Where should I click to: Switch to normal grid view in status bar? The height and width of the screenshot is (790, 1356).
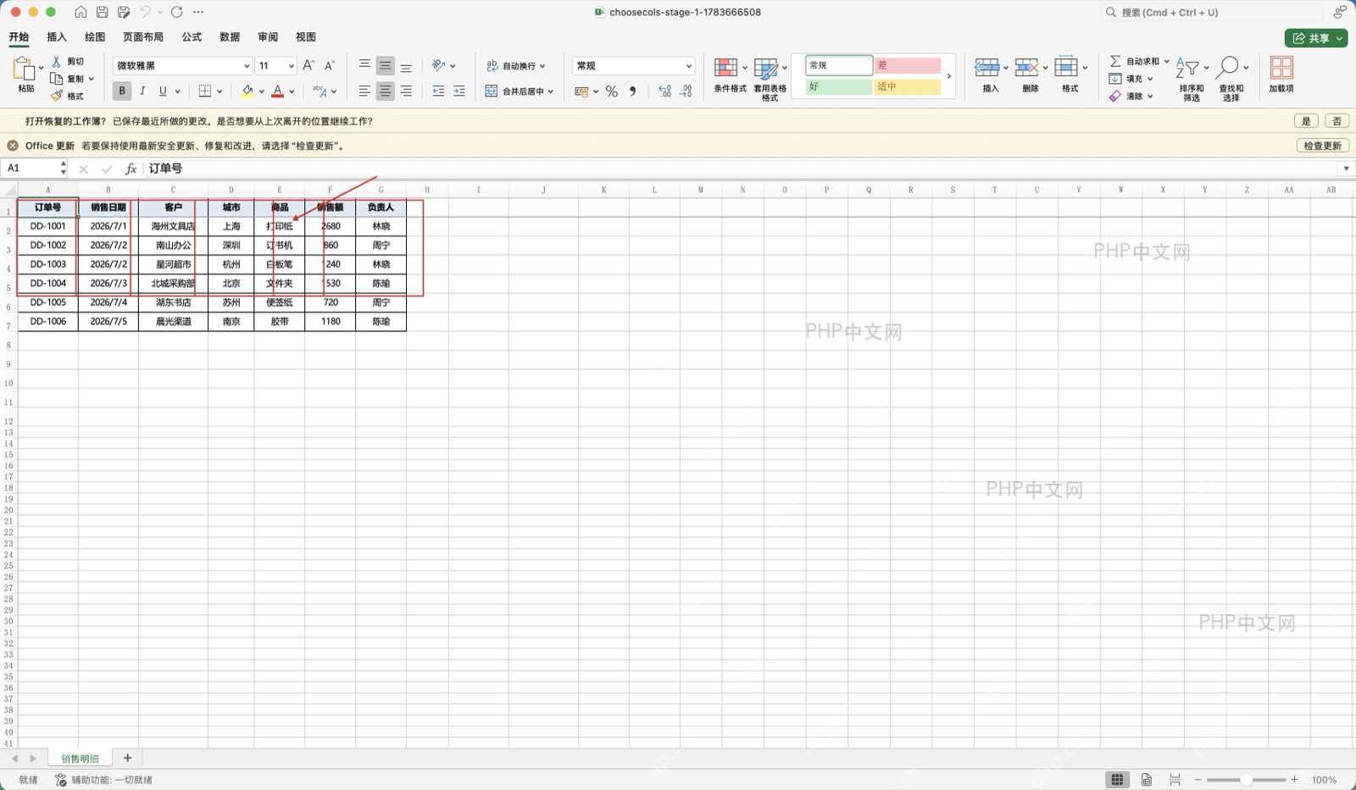click(x=1117, y=780)
